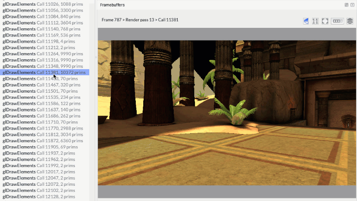Select glDrawElements Call 11026, 1088 prims
Image resolution: width=357 pixels, height=201 pixels.
(43, 4)
